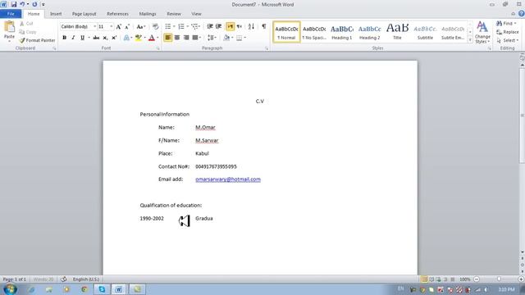Open the Font dialog launcher
Image resolution: width=525 pixels, height=295 pixels.
point(158,48)
